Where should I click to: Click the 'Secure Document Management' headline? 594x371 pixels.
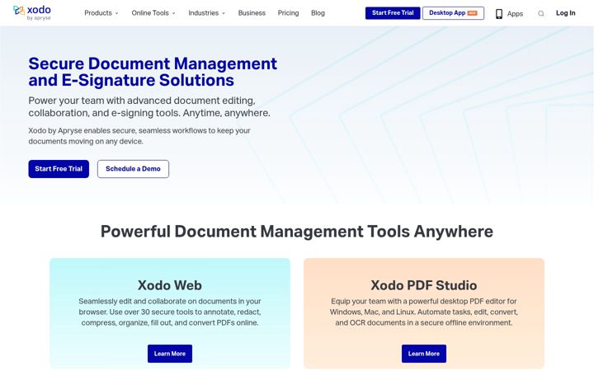click(x=153, y=72)
